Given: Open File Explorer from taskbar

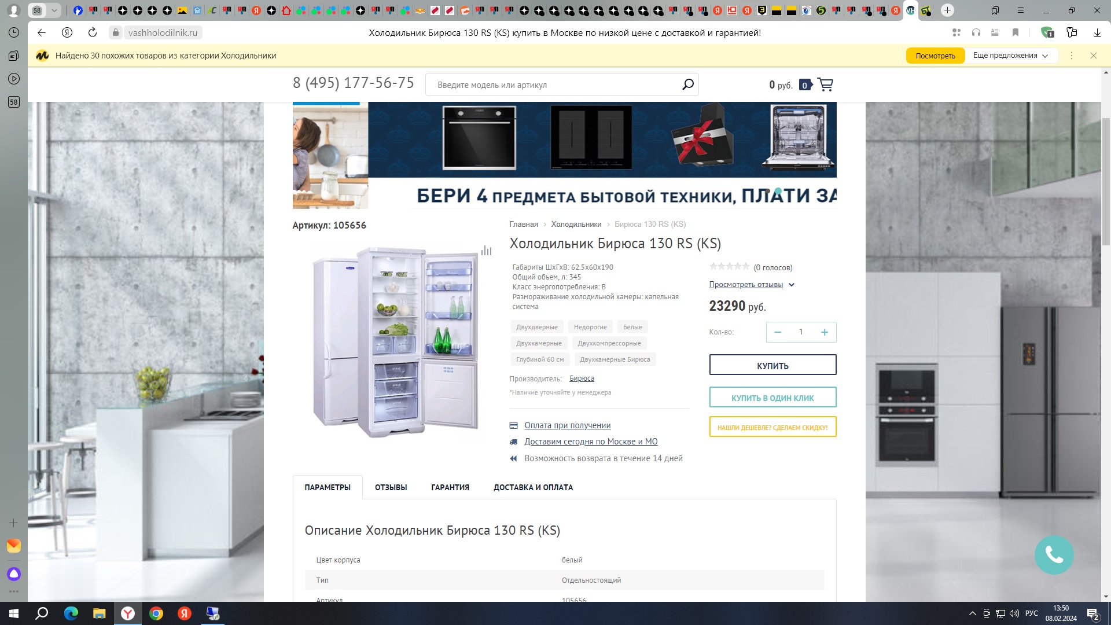Looking at the screenshot, I should point(99,613).
